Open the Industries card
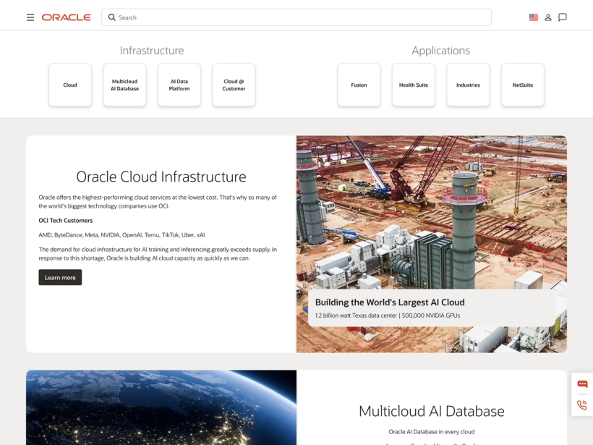Screen dimensions: 593x445 (468, 85)
